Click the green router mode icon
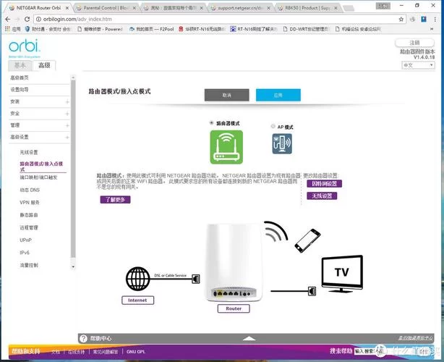Screen dimensions: 444x362 coord(226,147)
